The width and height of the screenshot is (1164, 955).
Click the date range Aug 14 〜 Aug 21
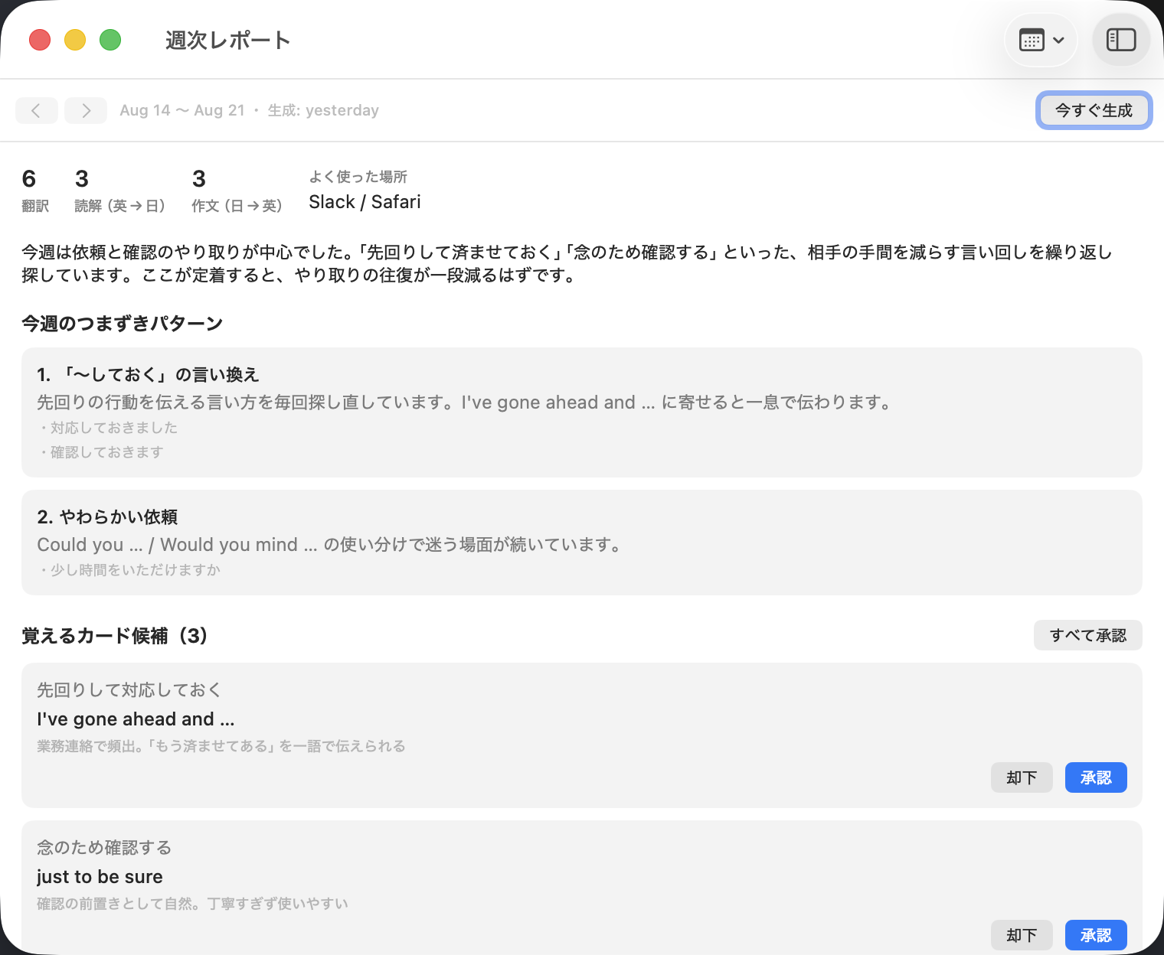pyautogui.click(x=182, y=110)
